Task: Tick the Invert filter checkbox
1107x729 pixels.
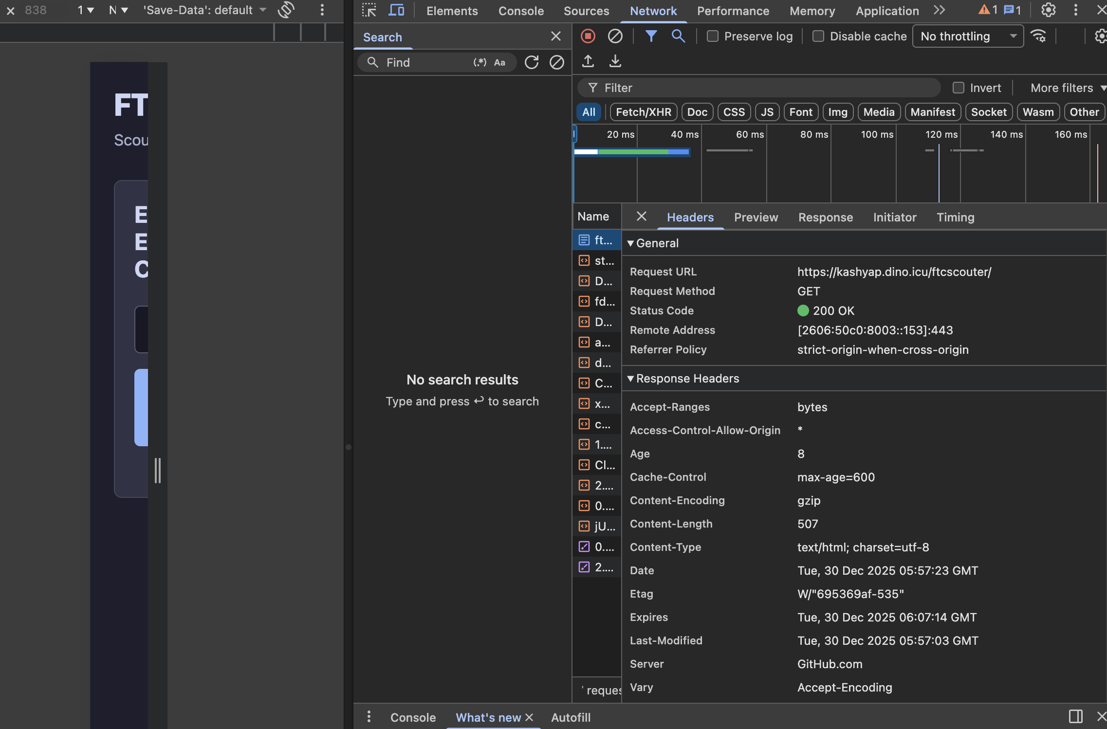Action: (959, 88)
